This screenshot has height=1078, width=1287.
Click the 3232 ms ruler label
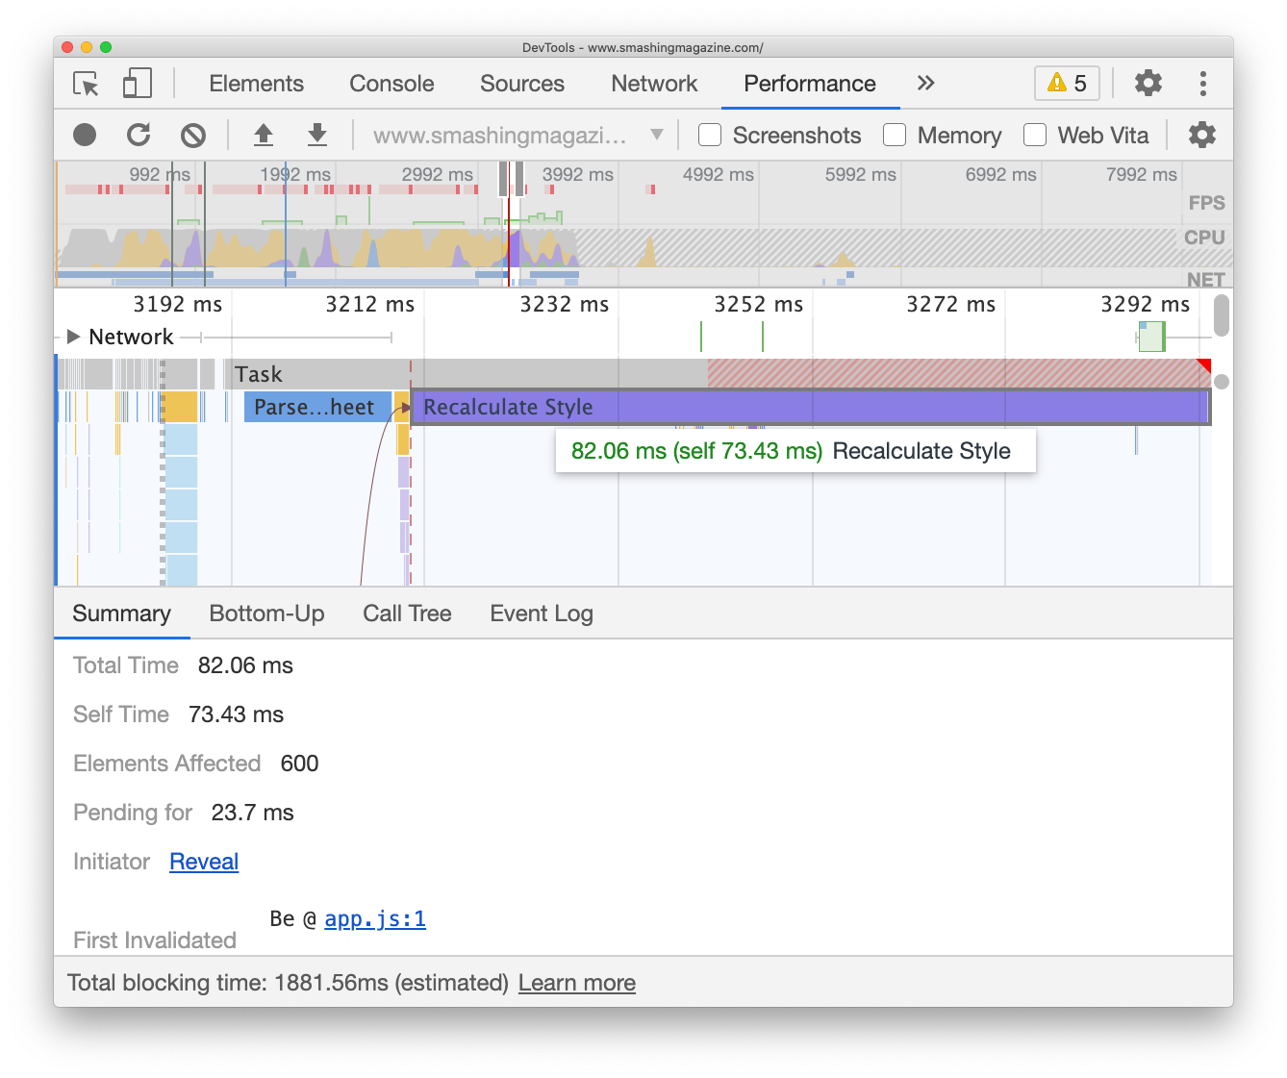[564, 305]
